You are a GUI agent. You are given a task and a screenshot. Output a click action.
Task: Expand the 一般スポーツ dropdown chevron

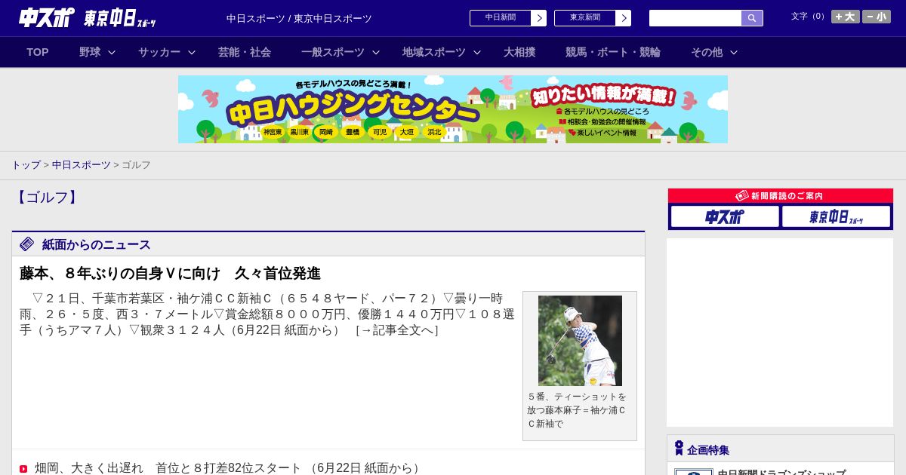[376, 52]
